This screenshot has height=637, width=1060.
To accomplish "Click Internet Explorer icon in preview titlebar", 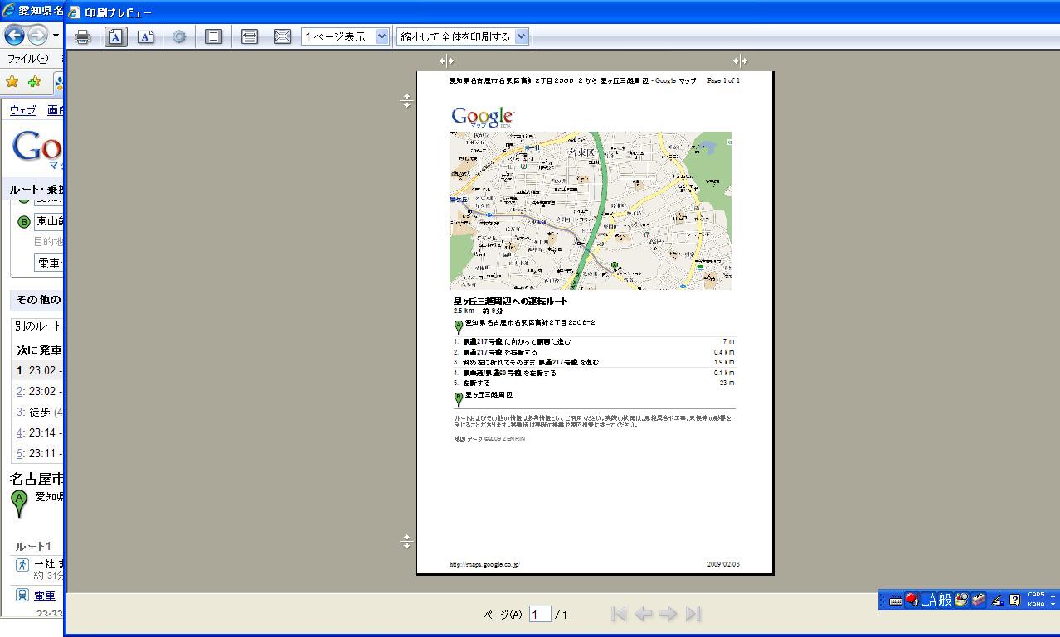I will click(75, 12).
